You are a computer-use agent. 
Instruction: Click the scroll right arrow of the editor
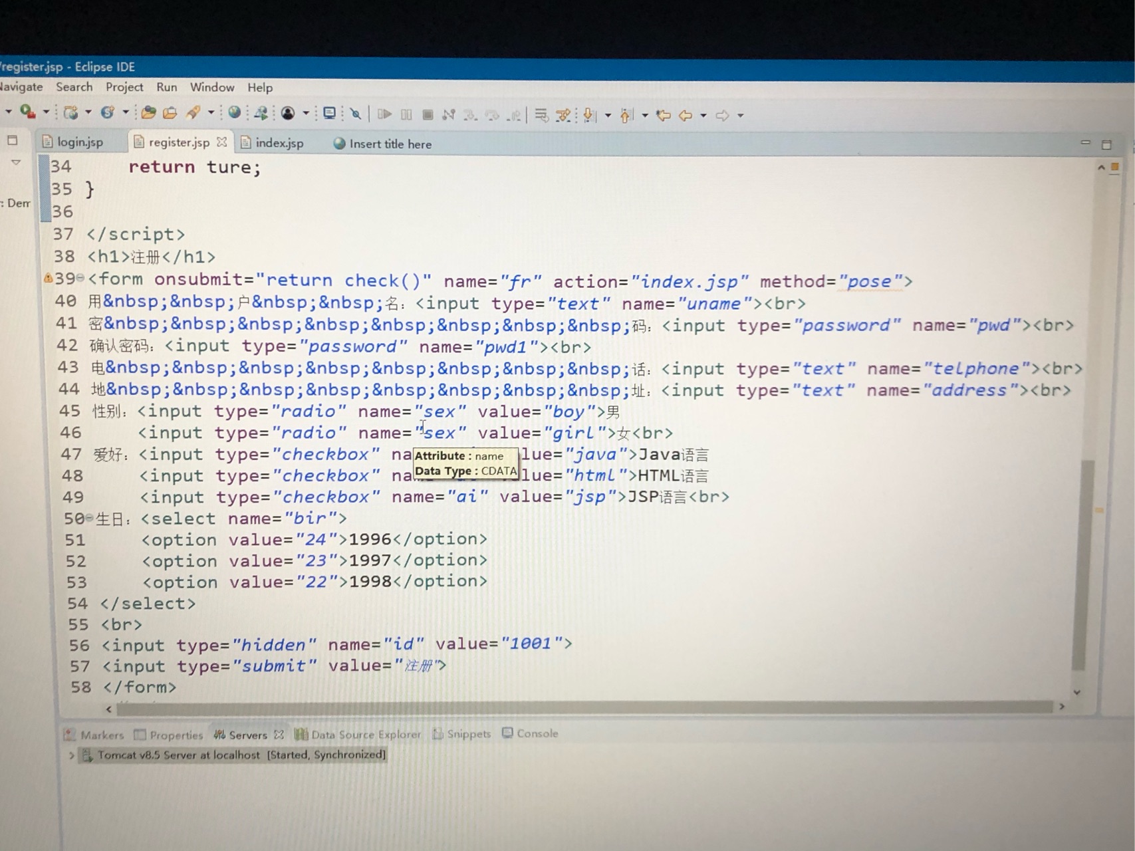point(1061,707)
